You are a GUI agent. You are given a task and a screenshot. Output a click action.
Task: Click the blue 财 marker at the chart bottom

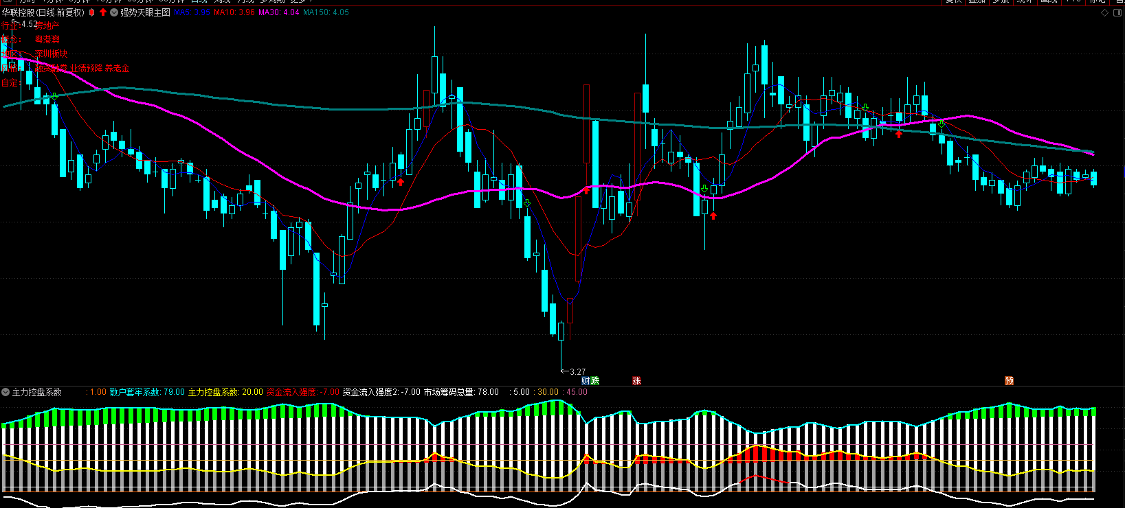pyautogui.click(x=586, y=380)
